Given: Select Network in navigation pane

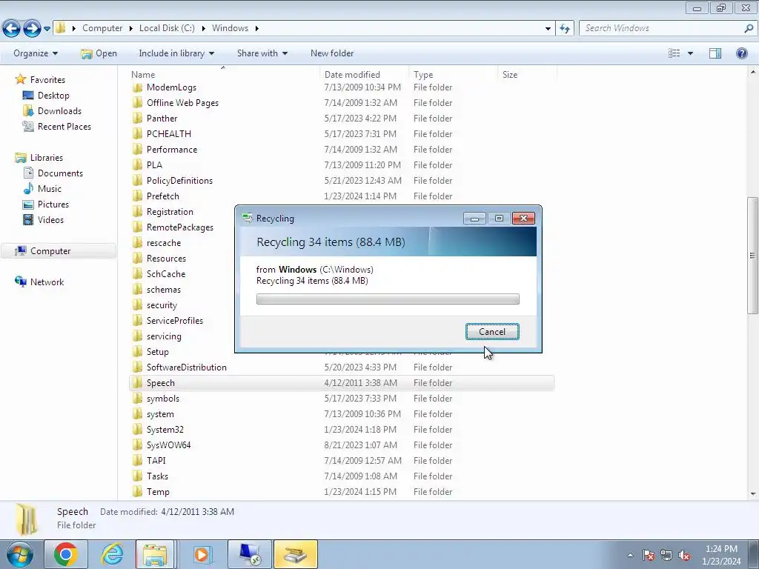Looking at the screenshot, I should point(47,282).
